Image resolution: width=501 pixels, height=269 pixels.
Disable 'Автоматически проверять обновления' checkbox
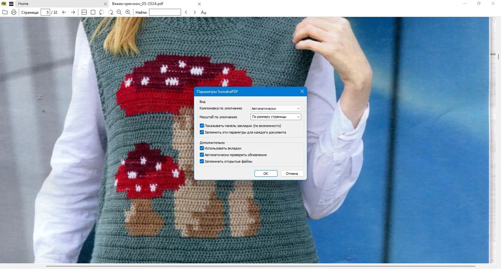point(202,155)
